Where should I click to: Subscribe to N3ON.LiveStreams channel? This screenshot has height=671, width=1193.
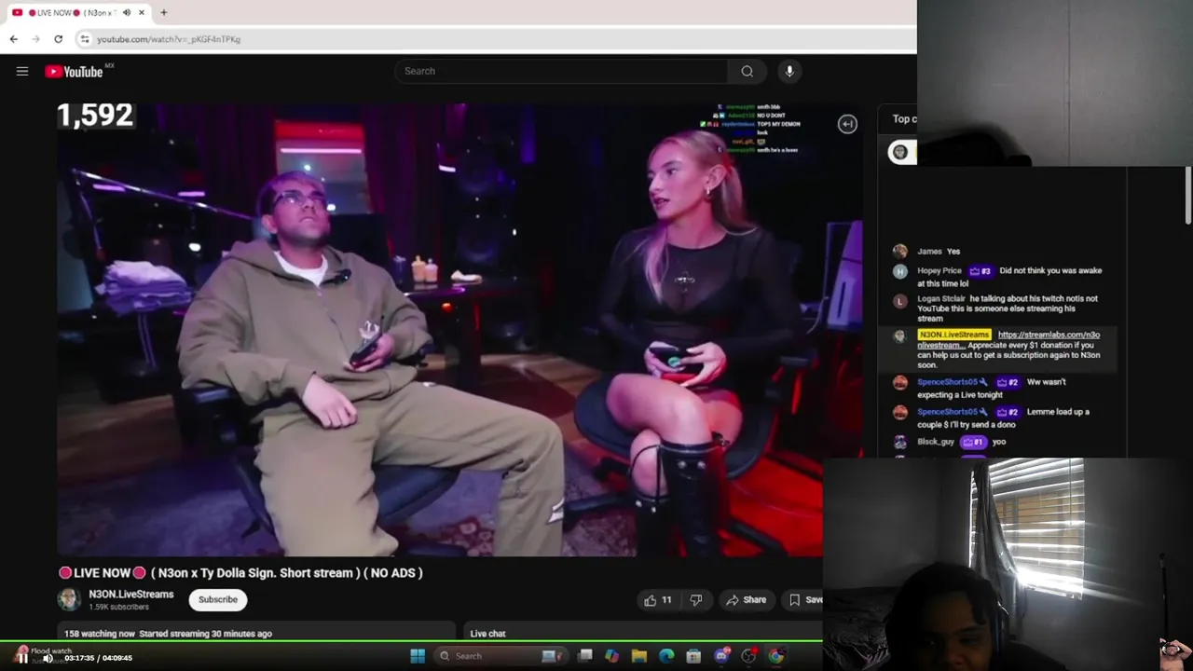coord(218,599)
